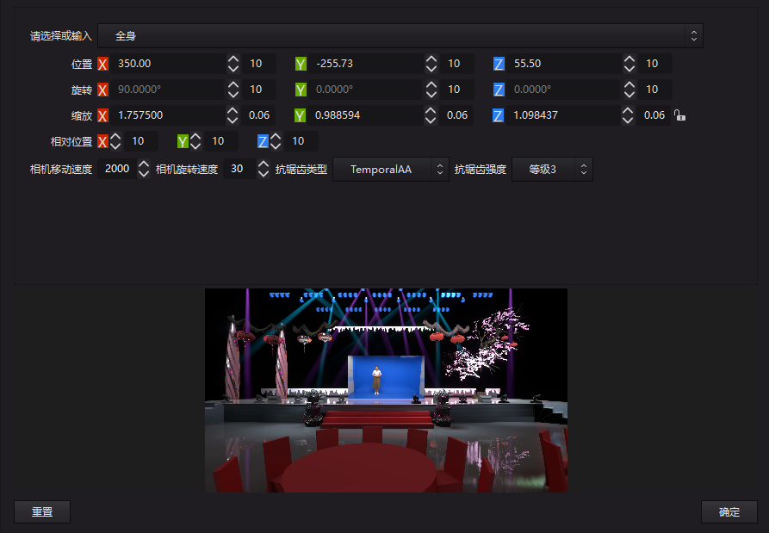
Task: Click the 缩放 Z step size field 0.06
Action: pos(654,115)
